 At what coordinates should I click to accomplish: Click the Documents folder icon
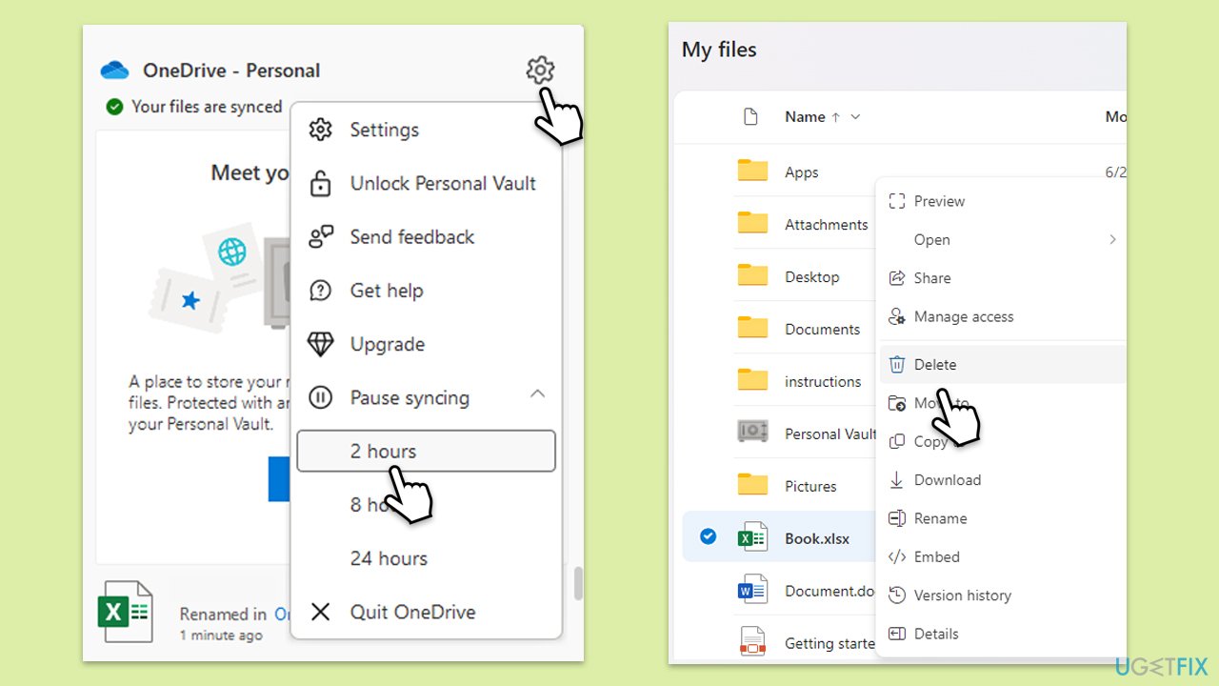(x=752, y=329)
